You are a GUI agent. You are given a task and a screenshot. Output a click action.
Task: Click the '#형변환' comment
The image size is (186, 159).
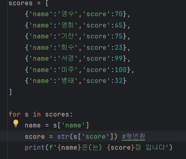(x=133, y=136)
